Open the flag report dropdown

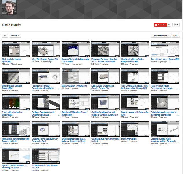click(x=176, y=25)
